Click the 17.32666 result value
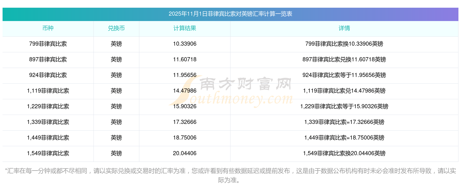The image size is (461, 188). coord(185,122)
